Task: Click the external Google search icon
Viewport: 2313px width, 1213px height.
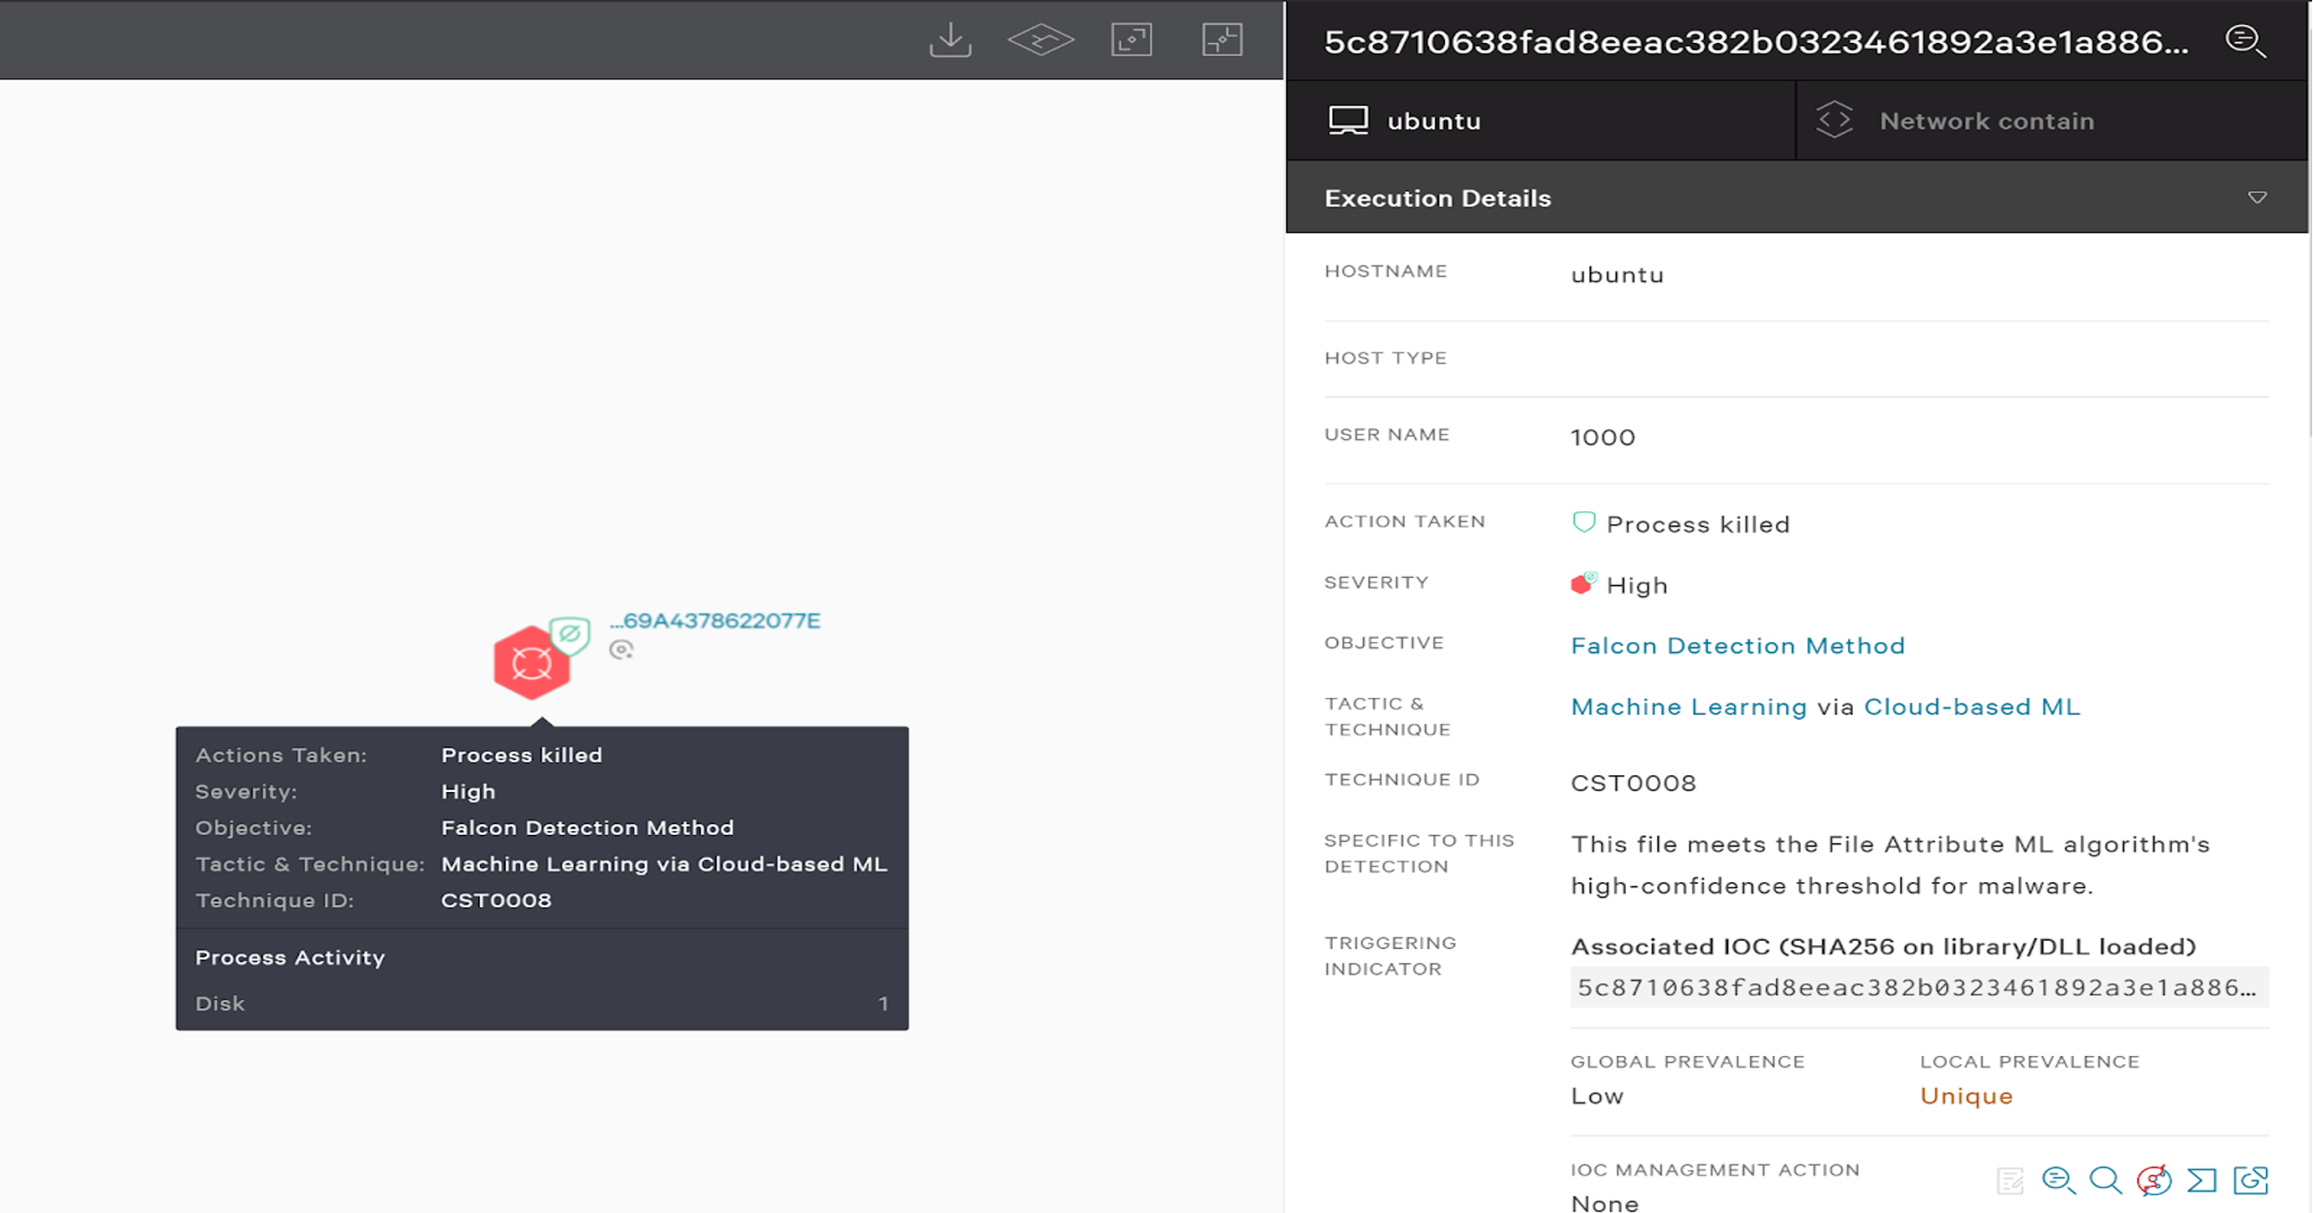Action: click(2251, 1180)
